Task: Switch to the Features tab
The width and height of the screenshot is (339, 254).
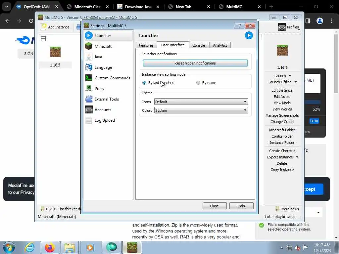Action: click(x=146, y=45)
